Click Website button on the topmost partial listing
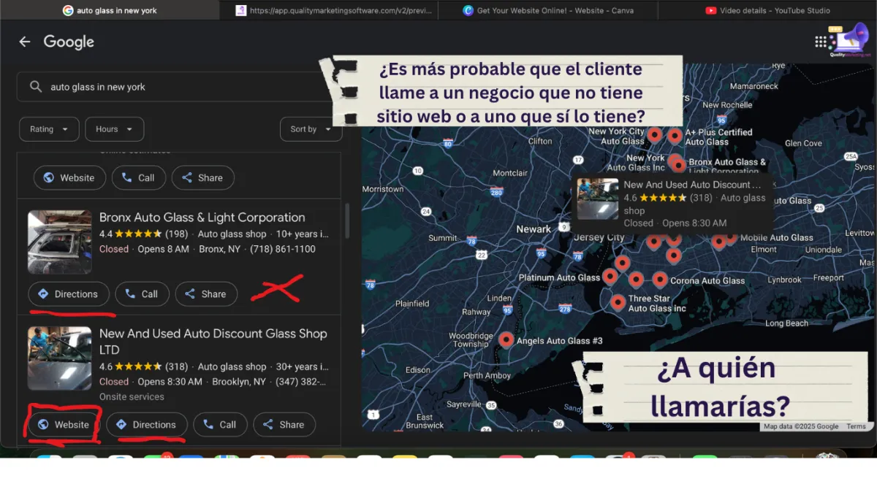 (69, 177)
